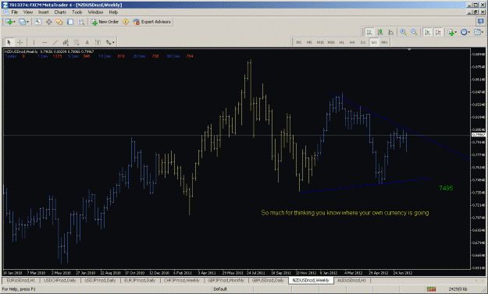488x294 pixels.
Task: Open the Help menu
Action: pos(113,12)
